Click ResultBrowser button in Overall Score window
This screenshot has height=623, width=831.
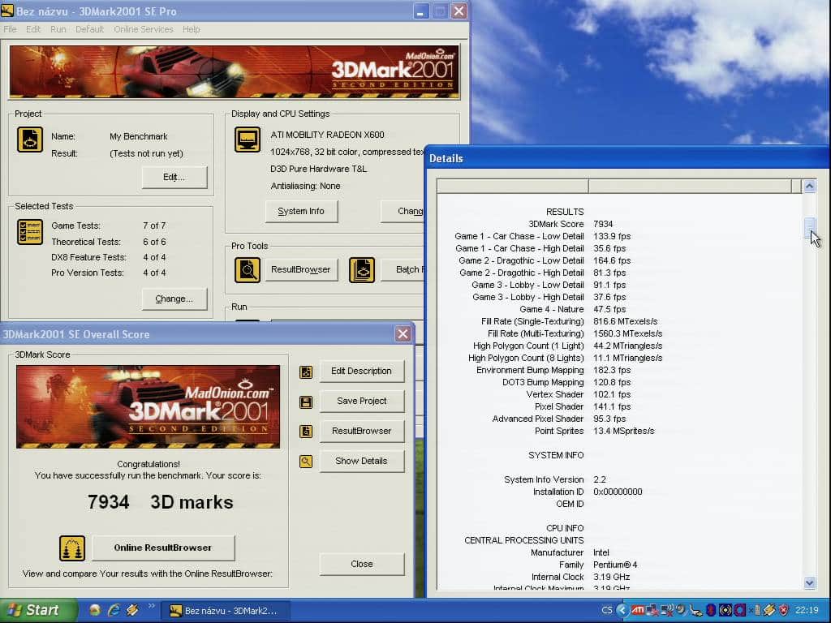[x=361, y=432]
